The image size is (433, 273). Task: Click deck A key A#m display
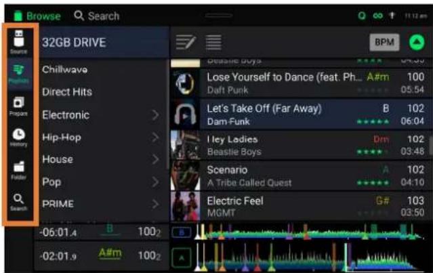pyautogui.click(x=110, y=253)
